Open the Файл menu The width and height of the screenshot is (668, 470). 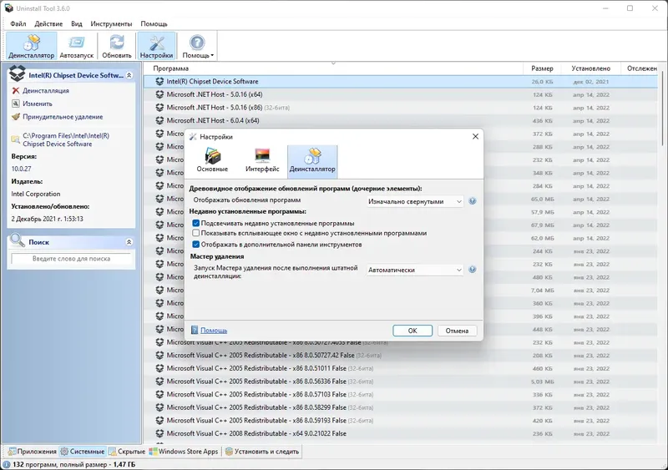(18, 24)
